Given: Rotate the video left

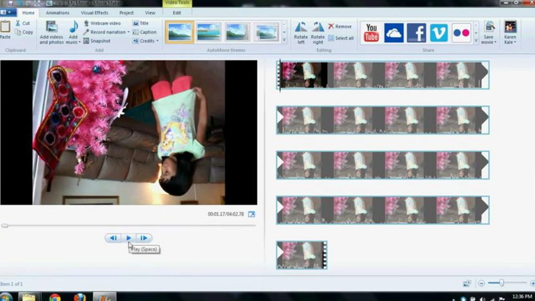Looking at the screenshot, I should click(x=301, y=33).
